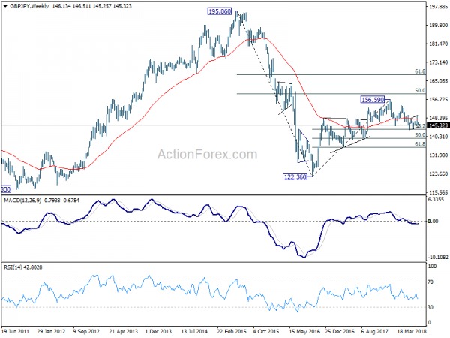Select the GBPJPY,Weekly chart title
Screen dimensions: 450x338
tap(29, 6)
